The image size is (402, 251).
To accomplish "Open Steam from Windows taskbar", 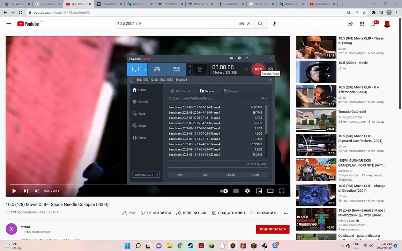I will tap(191, 246).
